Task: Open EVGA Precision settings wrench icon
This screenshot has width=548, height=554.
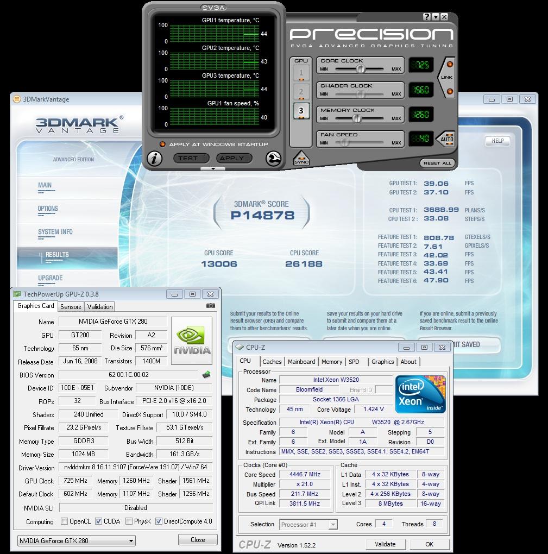Action: (x=274, y=159)
